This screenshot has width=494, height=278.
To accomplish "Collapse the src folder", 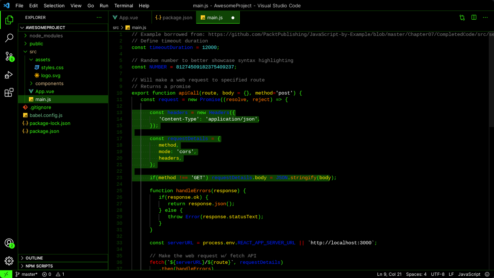I will tap(63, 51).
